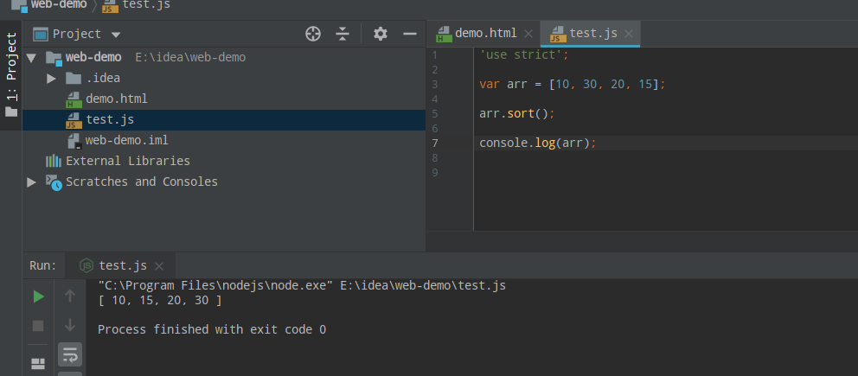Select demo.html in the project tree
Screen dimensions: 858x376
pos(116,99)
